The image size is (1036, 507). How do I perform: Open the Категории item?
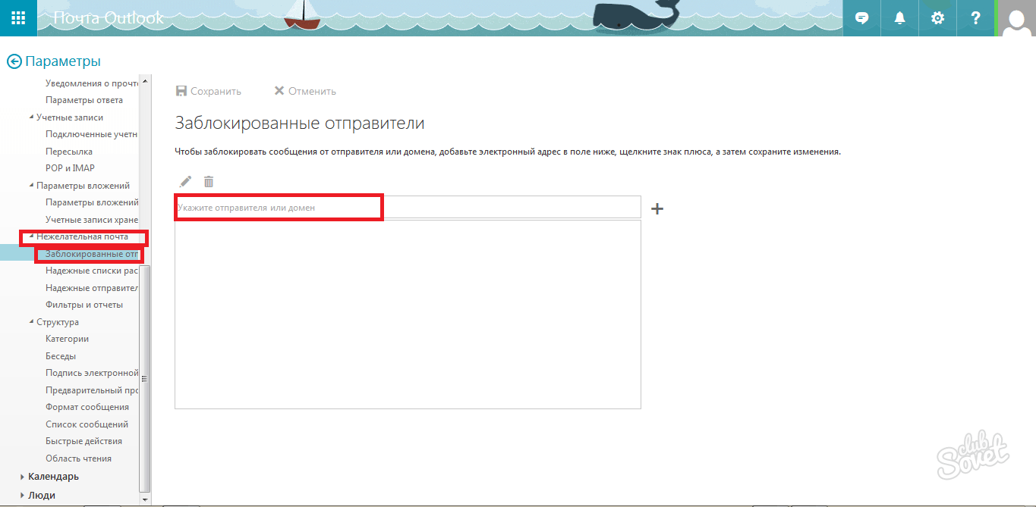(67, 339)
